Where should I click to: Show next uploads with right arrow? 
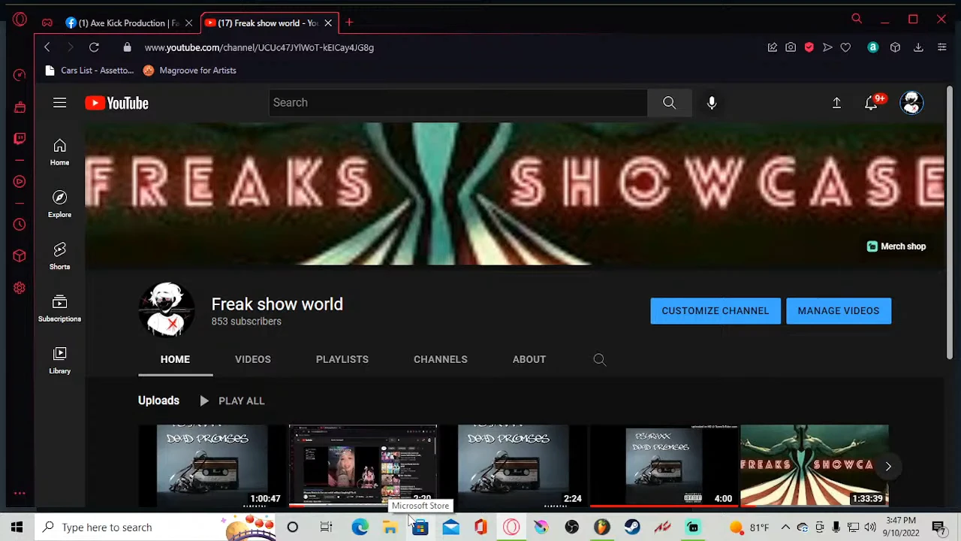pos(887,467)
